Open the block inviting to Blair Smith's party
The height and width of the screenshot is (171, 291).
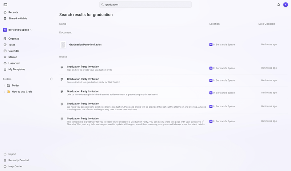click(x=93, y=81)
